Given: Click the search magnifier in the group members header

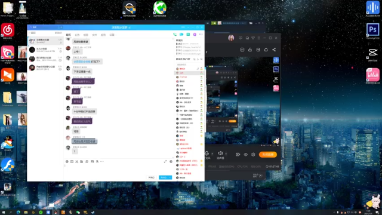Looking at the screenshot, I should tap(202, 59).
